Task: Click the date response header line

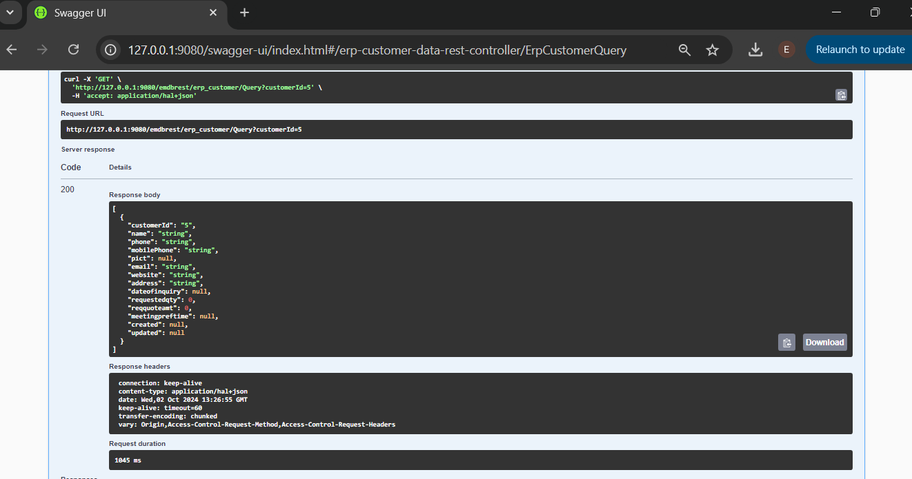Action: point(183,400)
